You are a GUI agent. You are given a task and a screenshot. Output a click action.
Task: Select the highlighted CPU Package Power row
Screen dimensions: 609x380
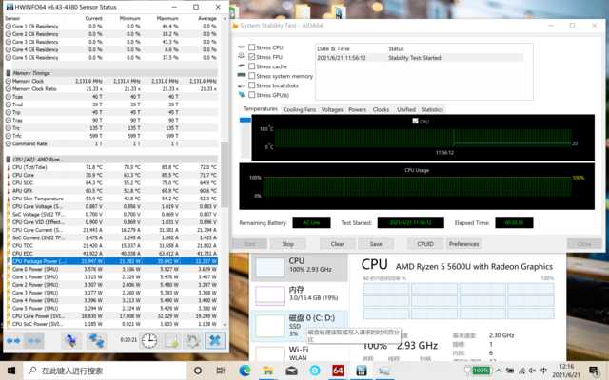point(114,261)
